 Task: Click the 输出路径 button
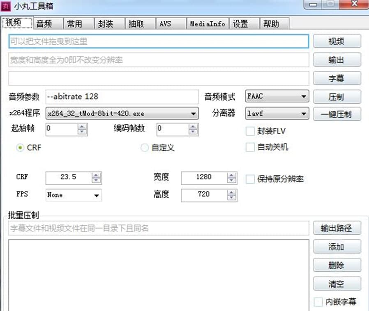tap(337, 228)
